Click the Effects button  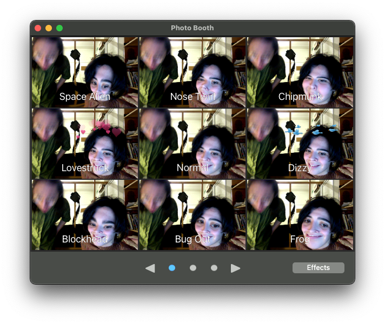coord(318,268)
